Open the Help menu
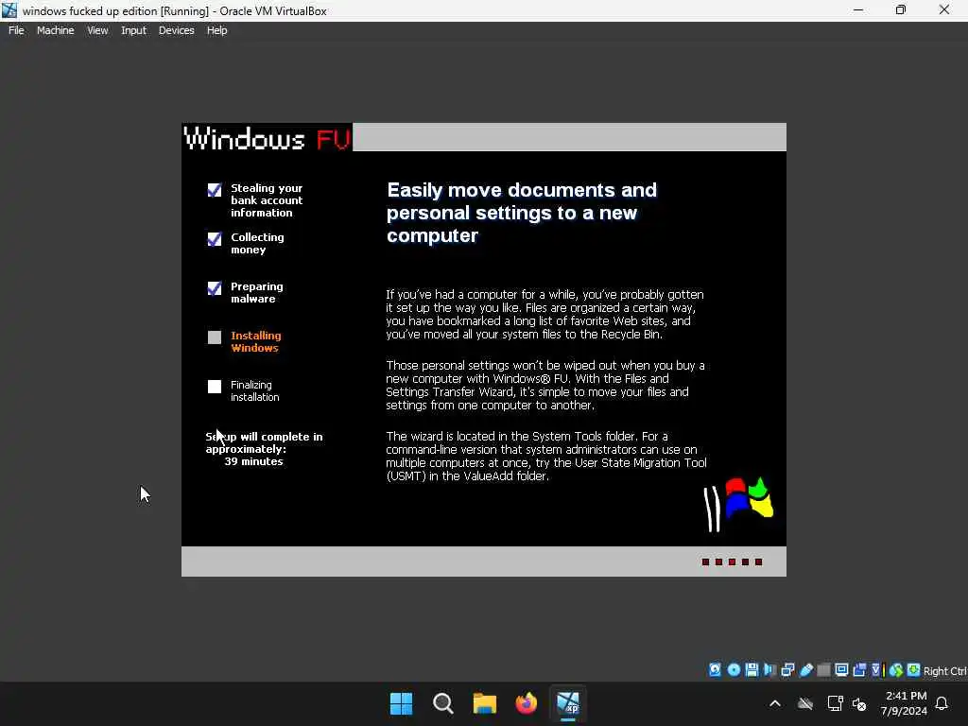The width and height of the screenshot is (968, 726). pos(216,30)
